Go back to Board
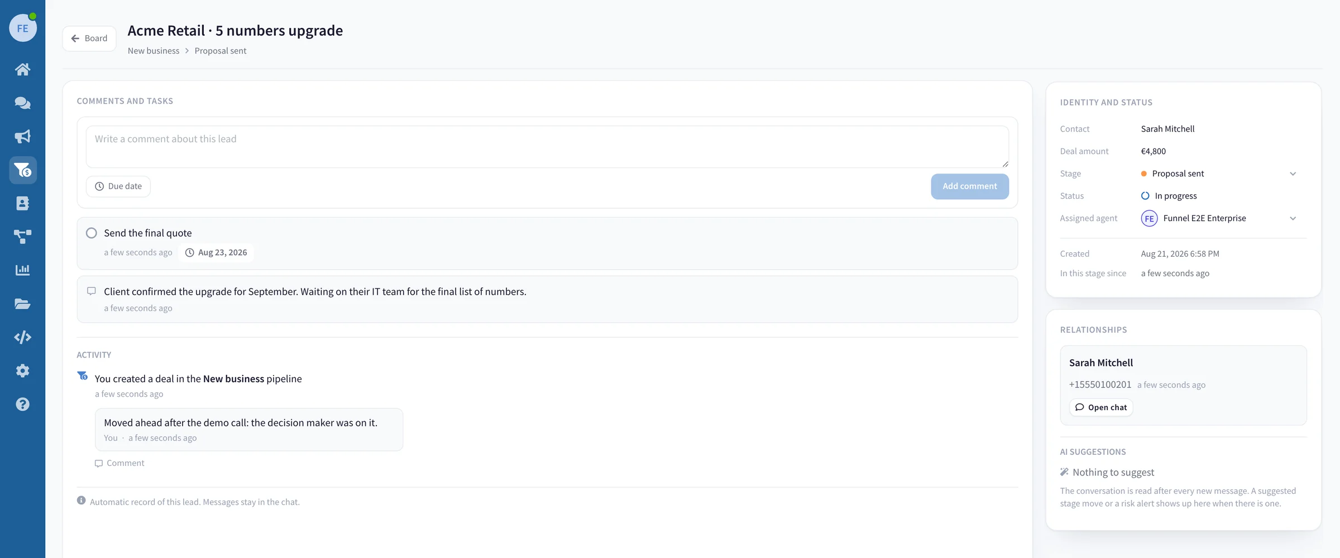The image size is (1340, 558). coord(89,39)
